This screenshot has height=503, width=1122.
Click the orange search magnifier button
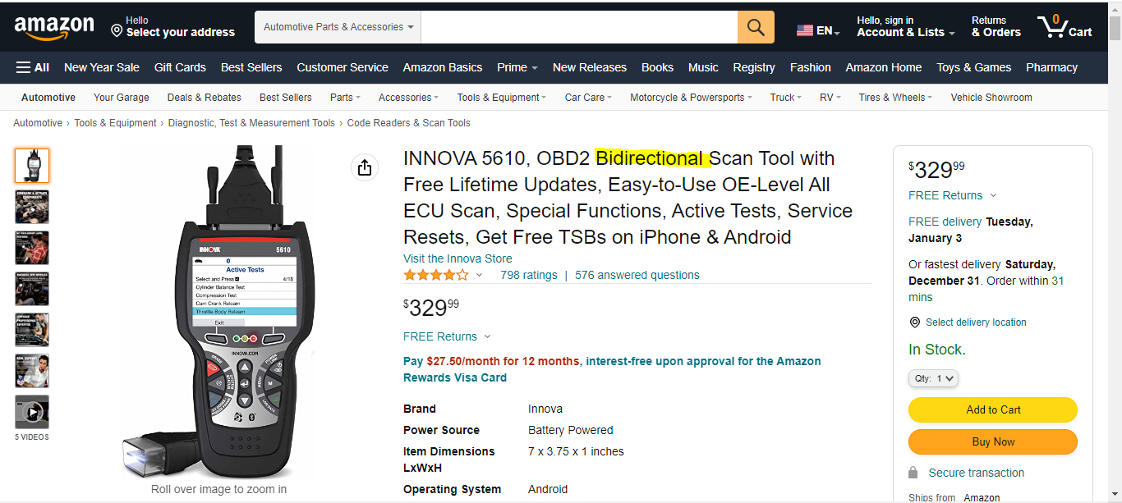(x=756, y=27)
